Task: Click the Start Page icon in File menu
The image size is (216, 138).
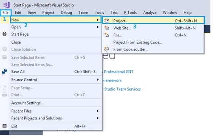Action: pyautogui.click(x=5, y=34)
